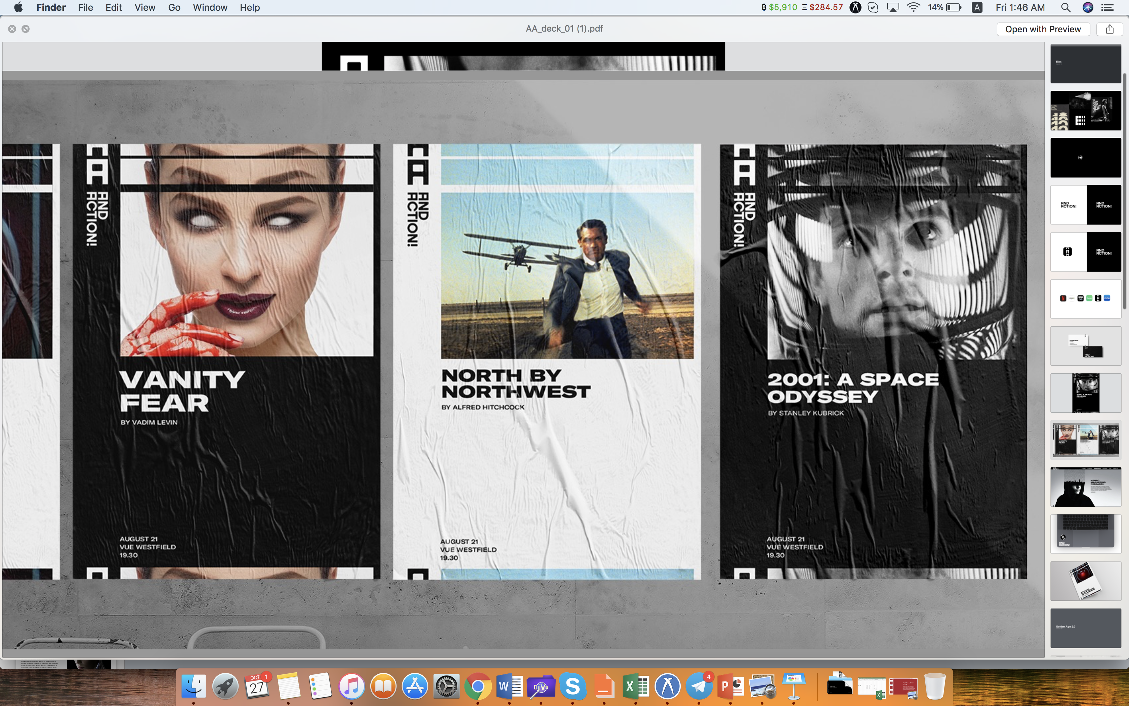Viewport: 1129px width, 706px height.
Task: Open Microsoft Word from the Dock
Action: point(509,687)
